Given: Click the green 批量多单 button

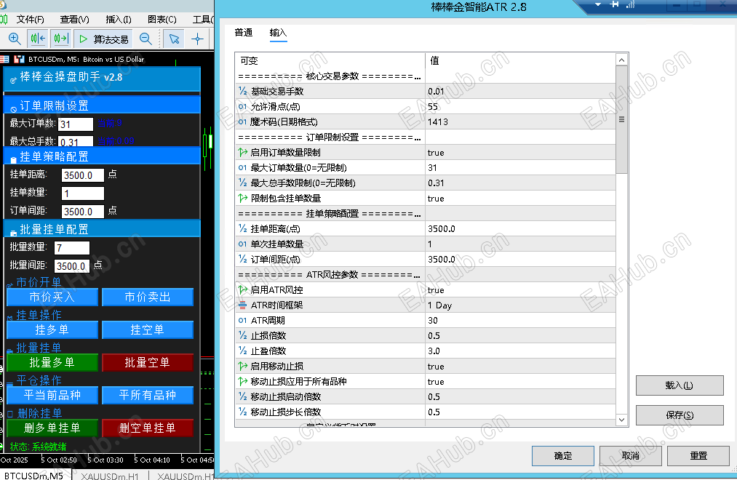Looking at the screenshot, I should tap(52, 363).
